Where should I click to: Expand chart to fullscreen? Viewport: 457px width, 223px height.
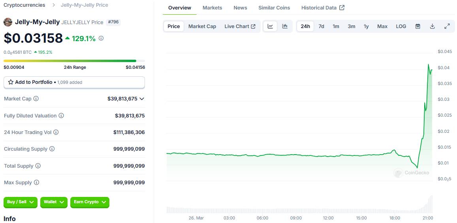pyautogui.click(x=447, y=26)
